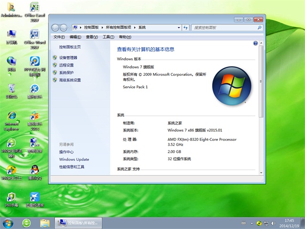Click the blue help question mark icon

click(255, 43)
